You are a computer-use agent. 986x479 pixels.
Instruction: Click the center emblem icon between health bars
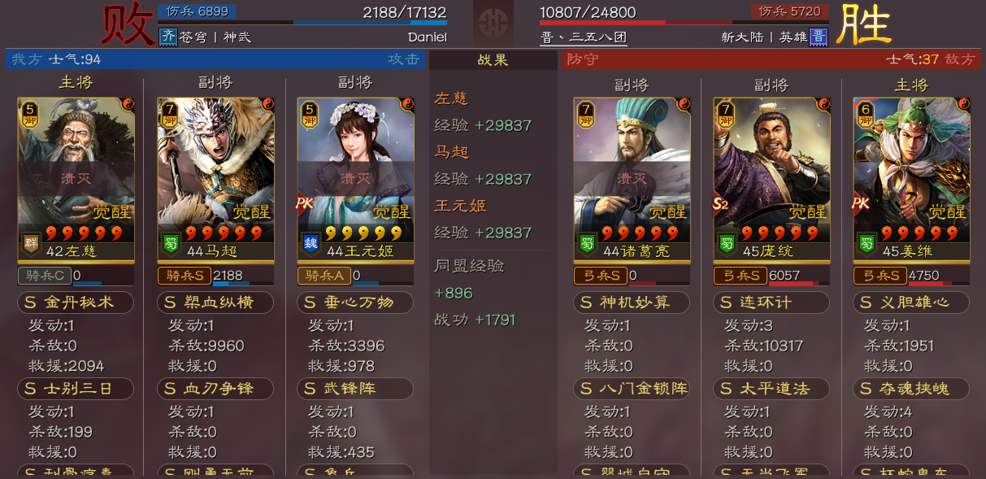(493, 23)
